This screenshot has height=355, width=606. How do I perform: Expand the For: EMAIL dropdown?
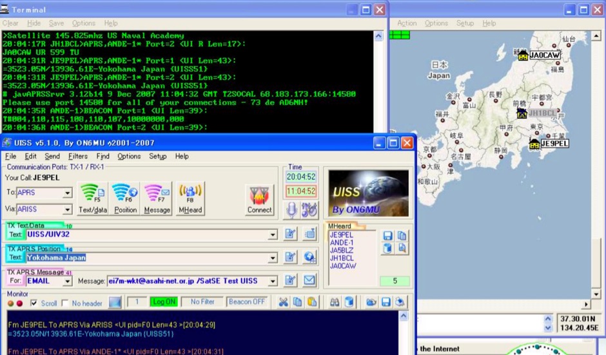pyautogui.click(x=67, y=281)
